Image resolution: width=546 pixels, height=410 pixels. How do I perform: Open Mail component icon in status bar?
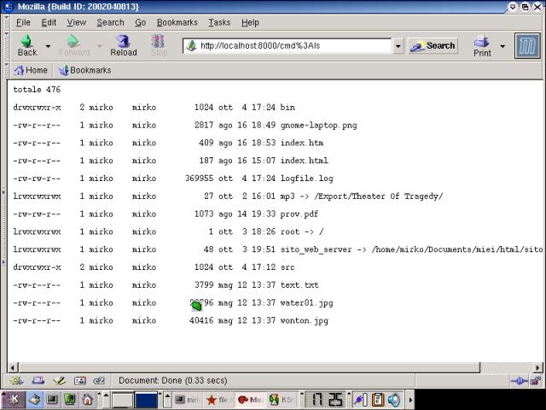(x=38, y=380)
